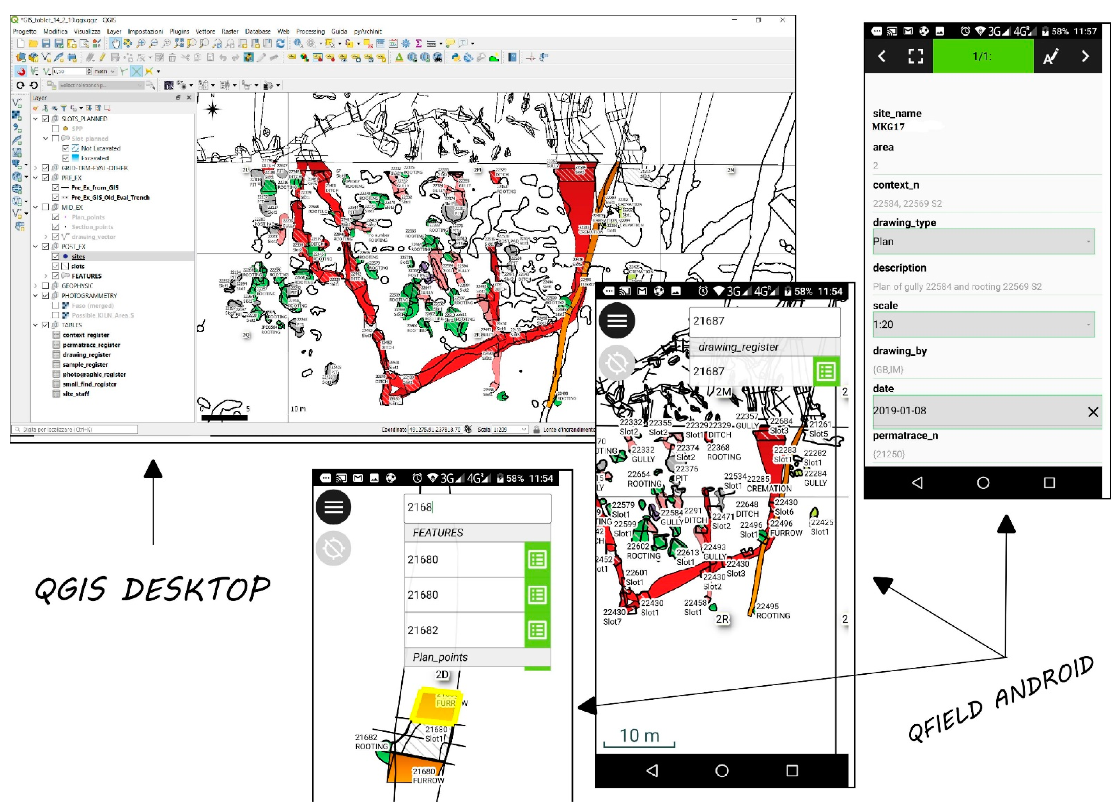The image size is (1120, 809).
Task: Tap Android back button on attribute form
Action: coord(917,483)
